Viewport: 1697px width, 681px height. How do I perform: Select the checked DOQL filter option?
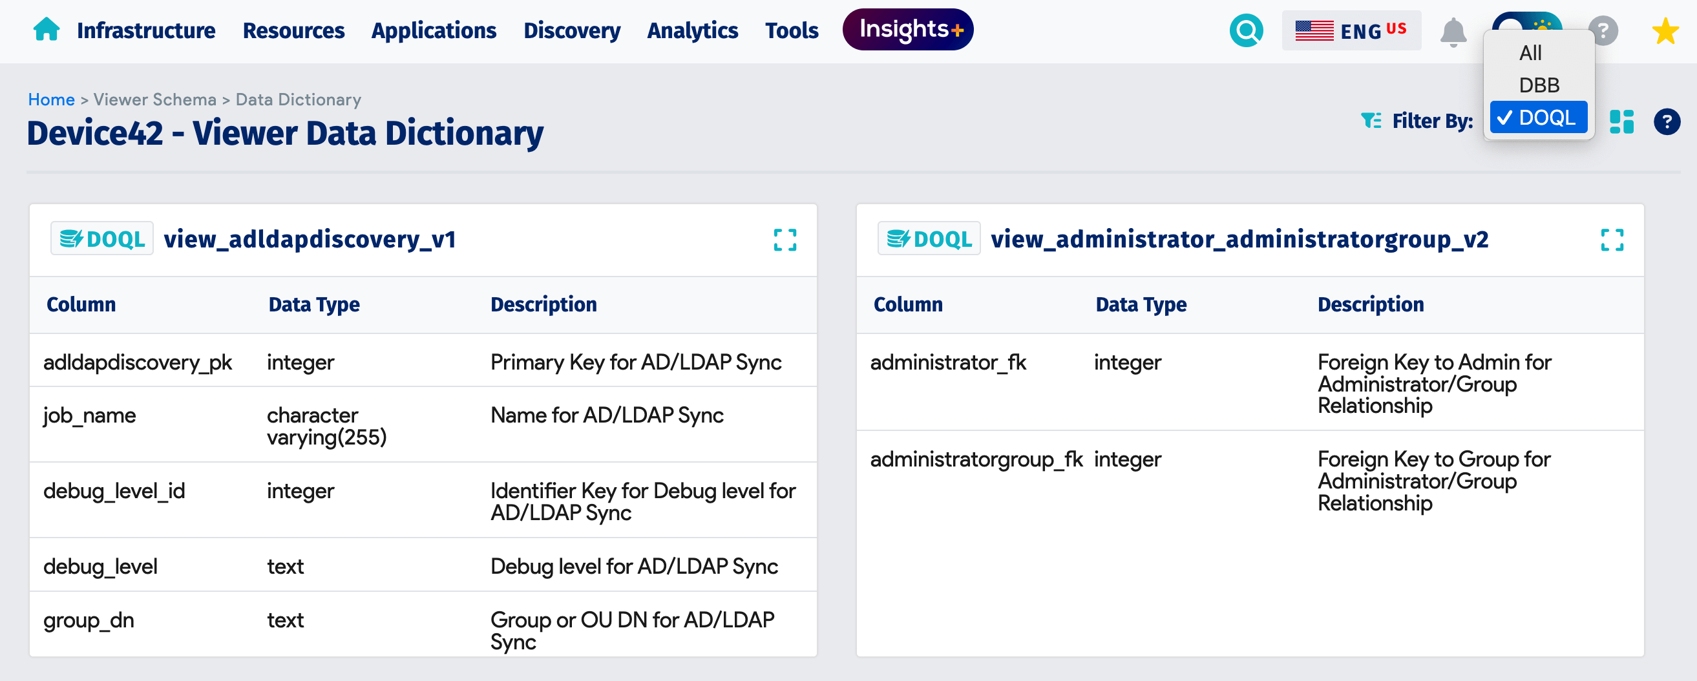(x=1538, y=117)
